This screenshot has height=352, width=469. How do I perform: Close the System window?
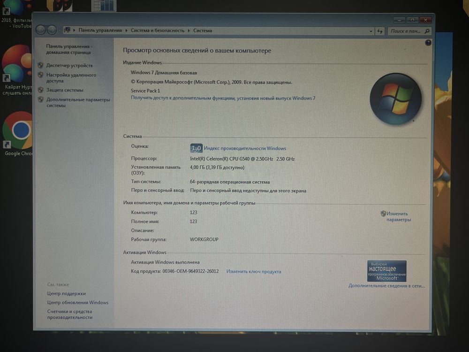(425, 20)
